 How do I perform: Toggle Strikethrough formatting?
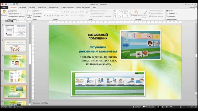[55, 16]
